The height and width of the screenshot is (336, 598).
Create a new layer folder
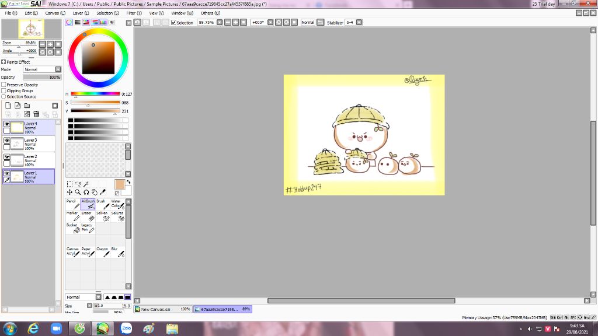tap(27, 106)
